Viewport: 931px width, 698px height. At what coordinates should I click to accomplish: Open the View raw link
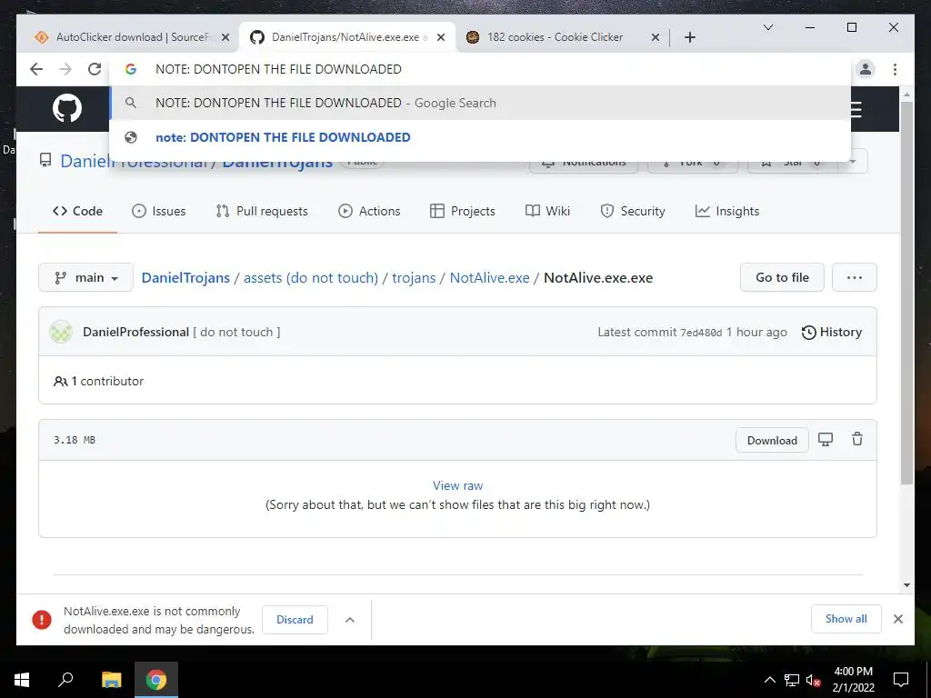tap(458, 485)
